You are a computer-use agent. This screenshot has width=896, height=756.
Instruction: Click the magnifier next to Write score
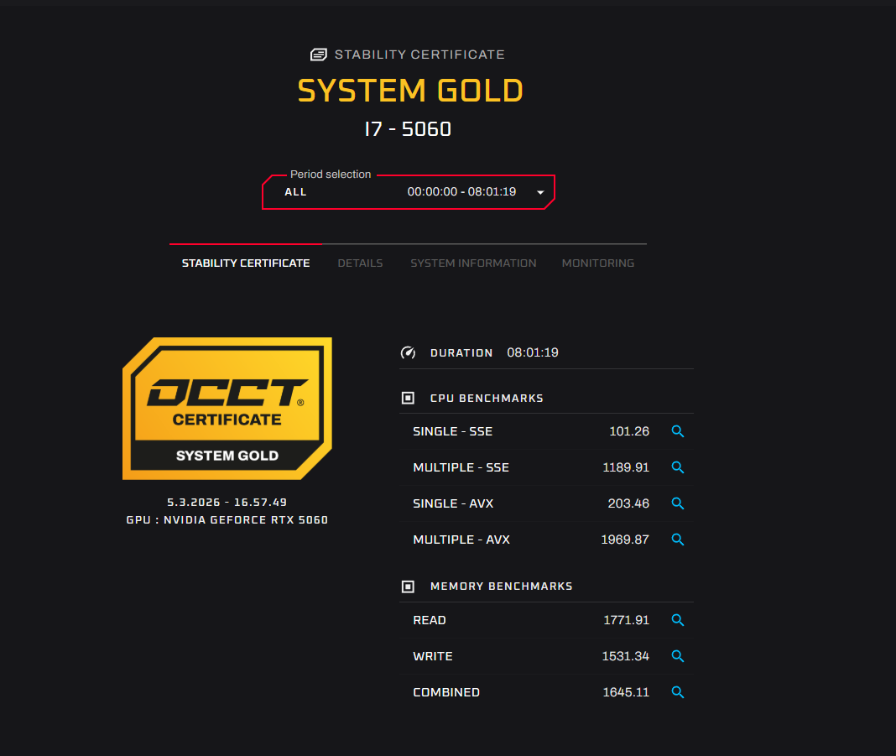pyautogui.click(x=678, y=656)
